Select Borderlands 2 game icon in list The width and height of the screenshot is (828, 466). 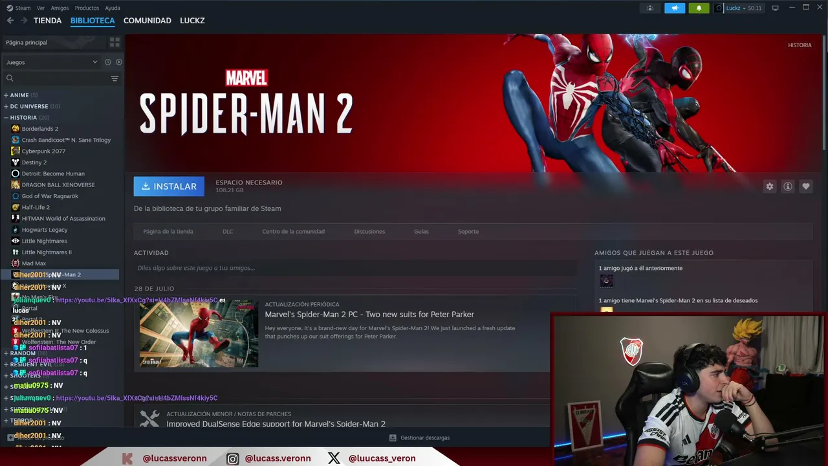tap(16, 129)
